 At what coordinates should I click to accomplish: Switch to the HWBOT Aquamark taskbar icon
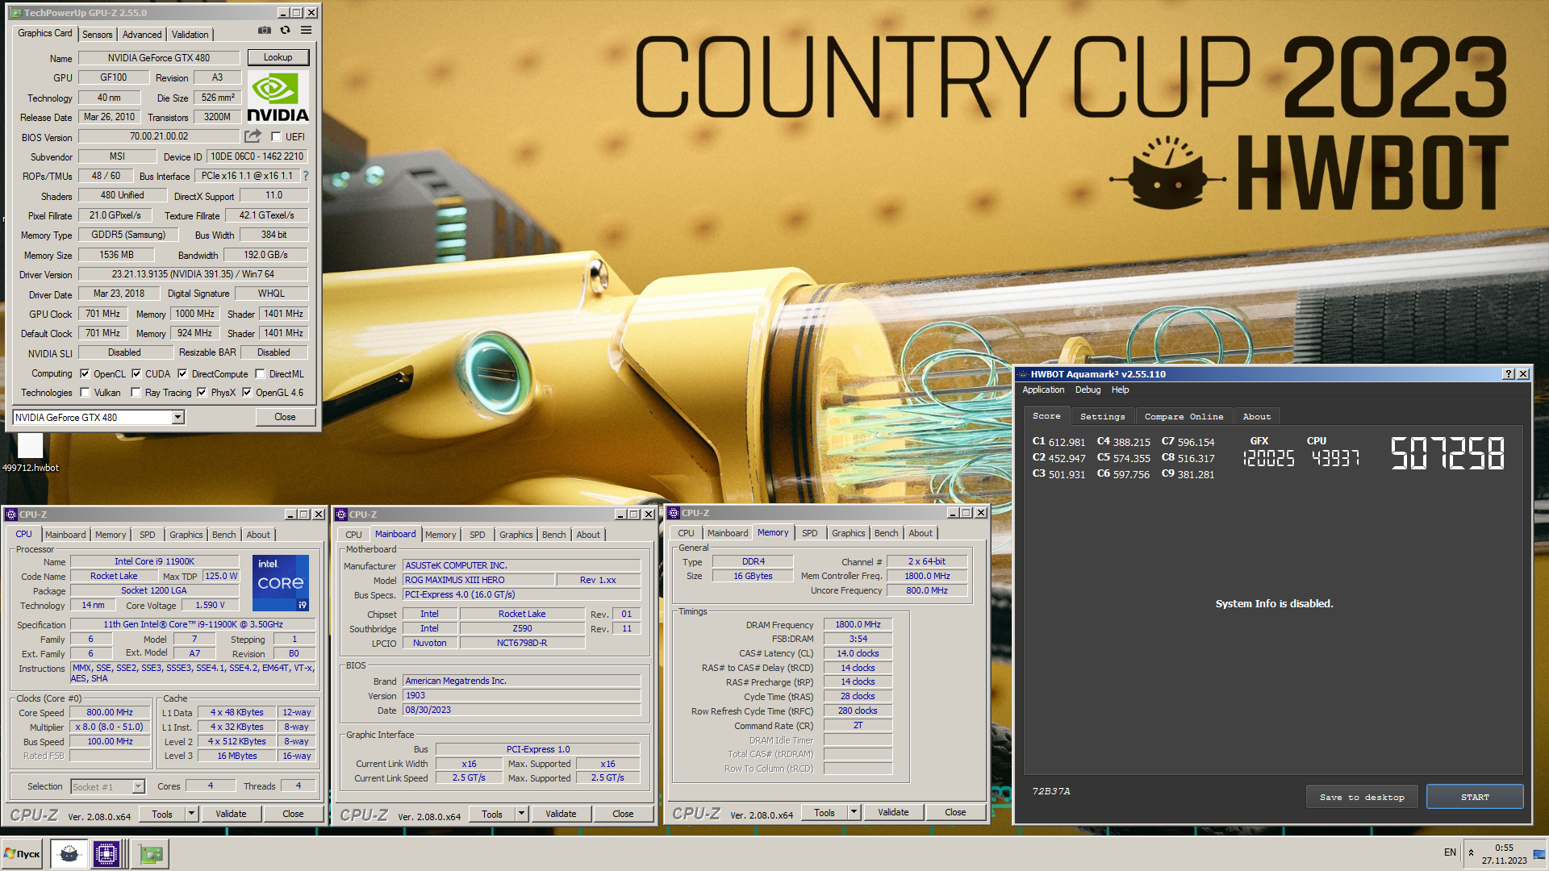(69, 853)
